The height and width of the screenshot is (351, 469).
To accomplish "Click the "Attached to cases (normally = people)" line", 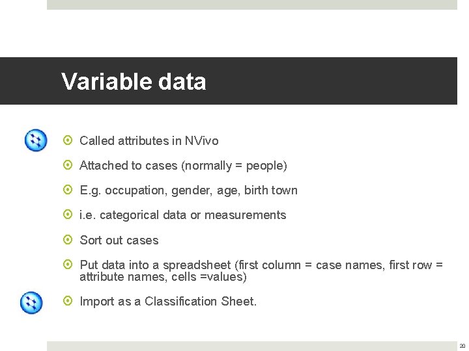I will [x=183, y=166].
